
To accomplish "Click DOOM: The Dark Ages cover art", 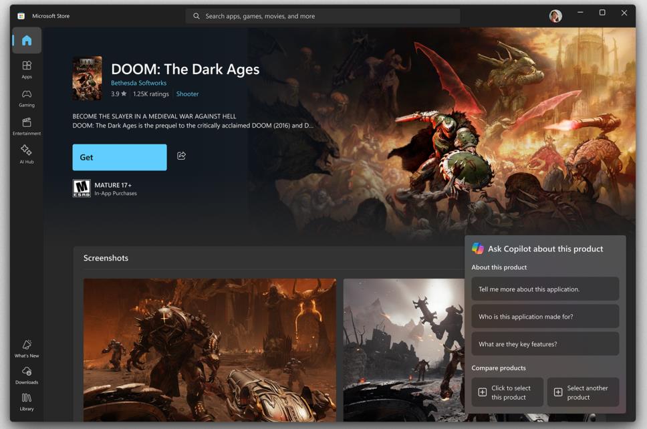I will tap(87, 78).
